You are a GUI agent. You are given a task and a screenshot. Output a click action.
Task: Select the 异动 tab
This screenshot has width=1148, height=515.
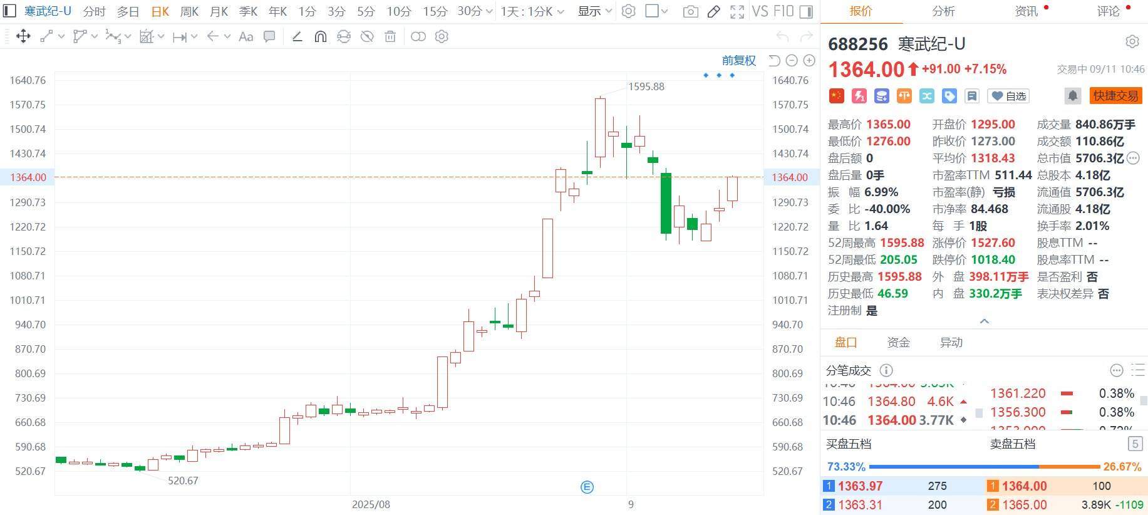pos(951,343)
